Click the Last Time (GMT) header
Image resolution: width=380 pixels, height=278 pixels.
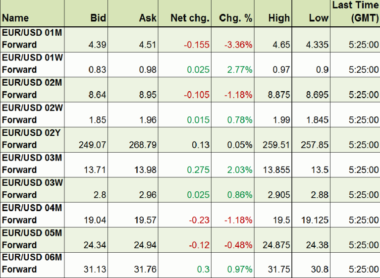355,13
